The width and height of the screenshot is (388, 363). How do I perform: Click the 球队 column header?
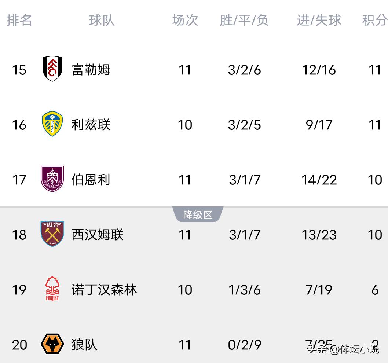point(102,20)
